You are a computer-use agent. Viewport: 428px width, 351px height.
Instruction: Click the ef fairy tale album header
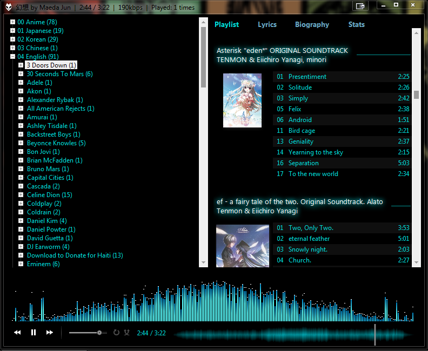[x=300, y=206]
